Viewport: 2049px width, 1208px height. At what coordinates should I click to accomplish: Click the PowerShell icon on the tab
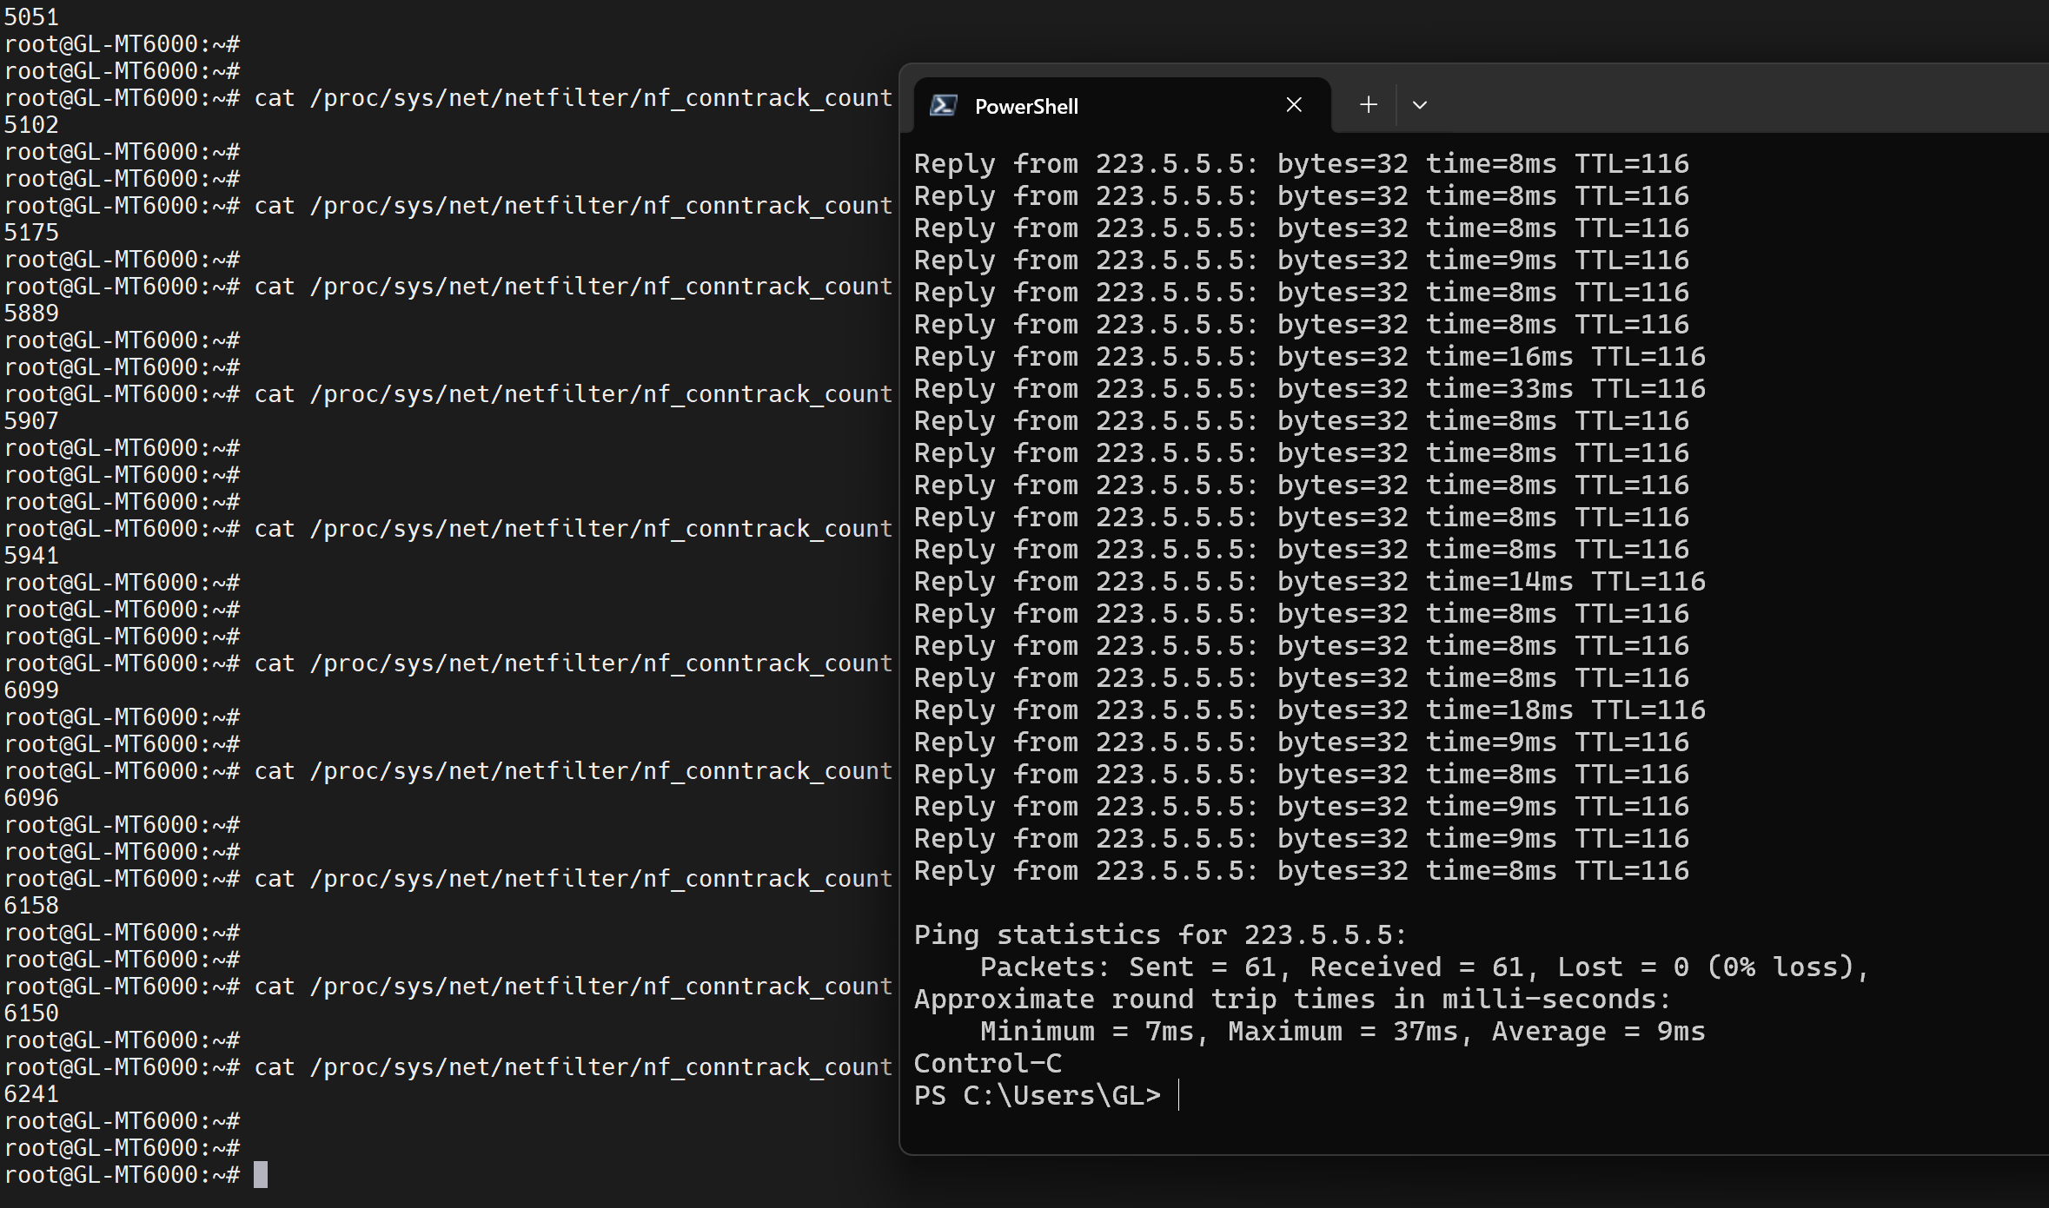(x=944, y=106)
